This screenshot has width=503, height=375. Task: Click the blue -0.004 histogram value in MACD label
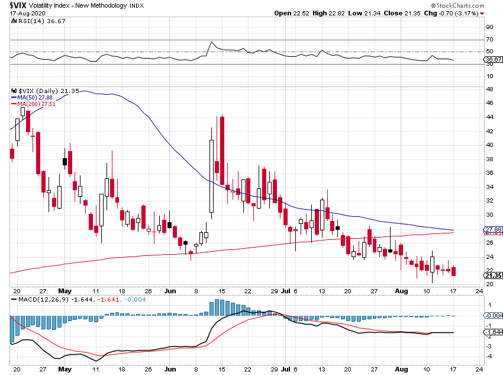(x=135, y=300)
